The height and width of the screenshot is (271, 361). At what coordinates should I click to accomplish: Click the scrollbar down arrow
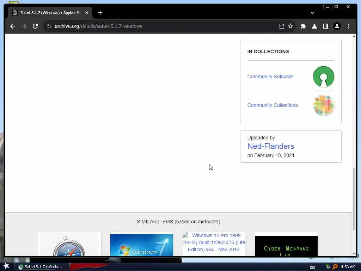point(354,254)
